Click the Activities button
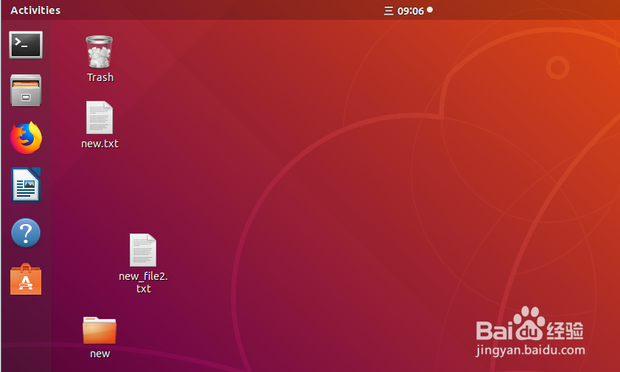 click(35, 10)
